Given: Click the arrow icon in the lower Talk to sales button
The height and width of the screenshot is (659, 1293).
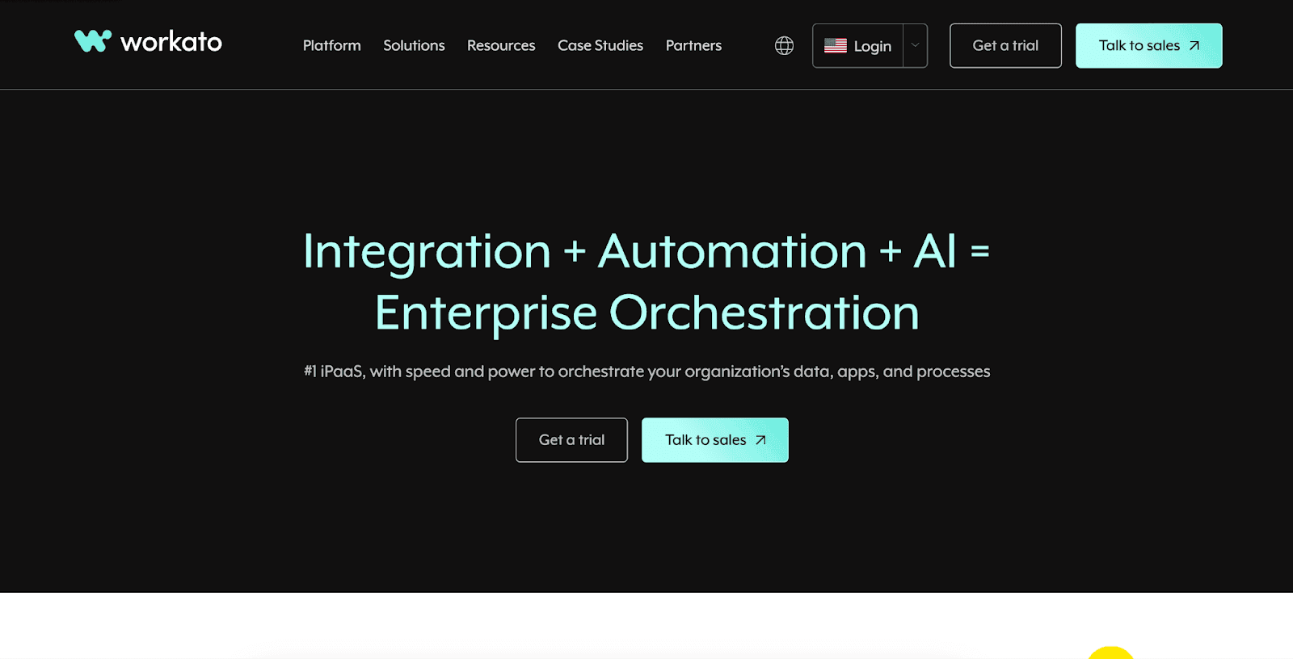Looking at the screenshot, I should coord(760,440).
